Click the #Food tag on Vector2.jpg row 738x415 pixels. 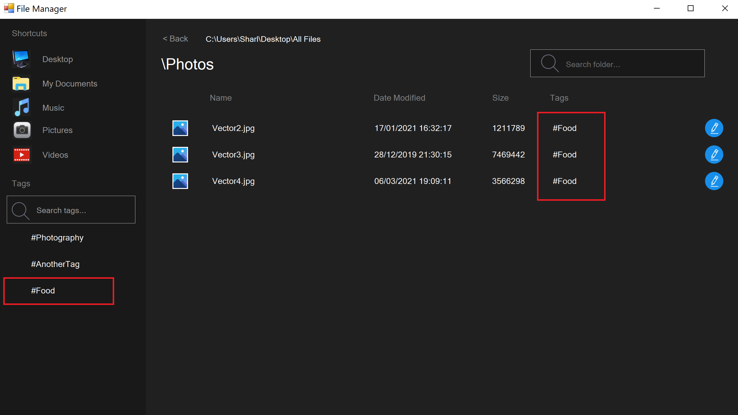(564, 128)
